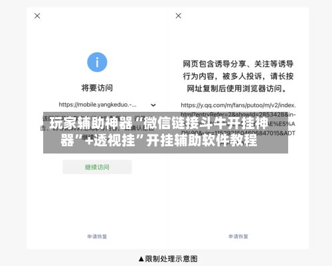Select the https://mobile.yangkeduo URL text
The width and height of the screenshot is (332, 266).
pyautogui.click(x=98, y=105)
